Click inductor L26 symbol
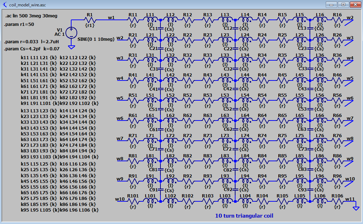This screenshot has height=224, width=363. (320, 40)
